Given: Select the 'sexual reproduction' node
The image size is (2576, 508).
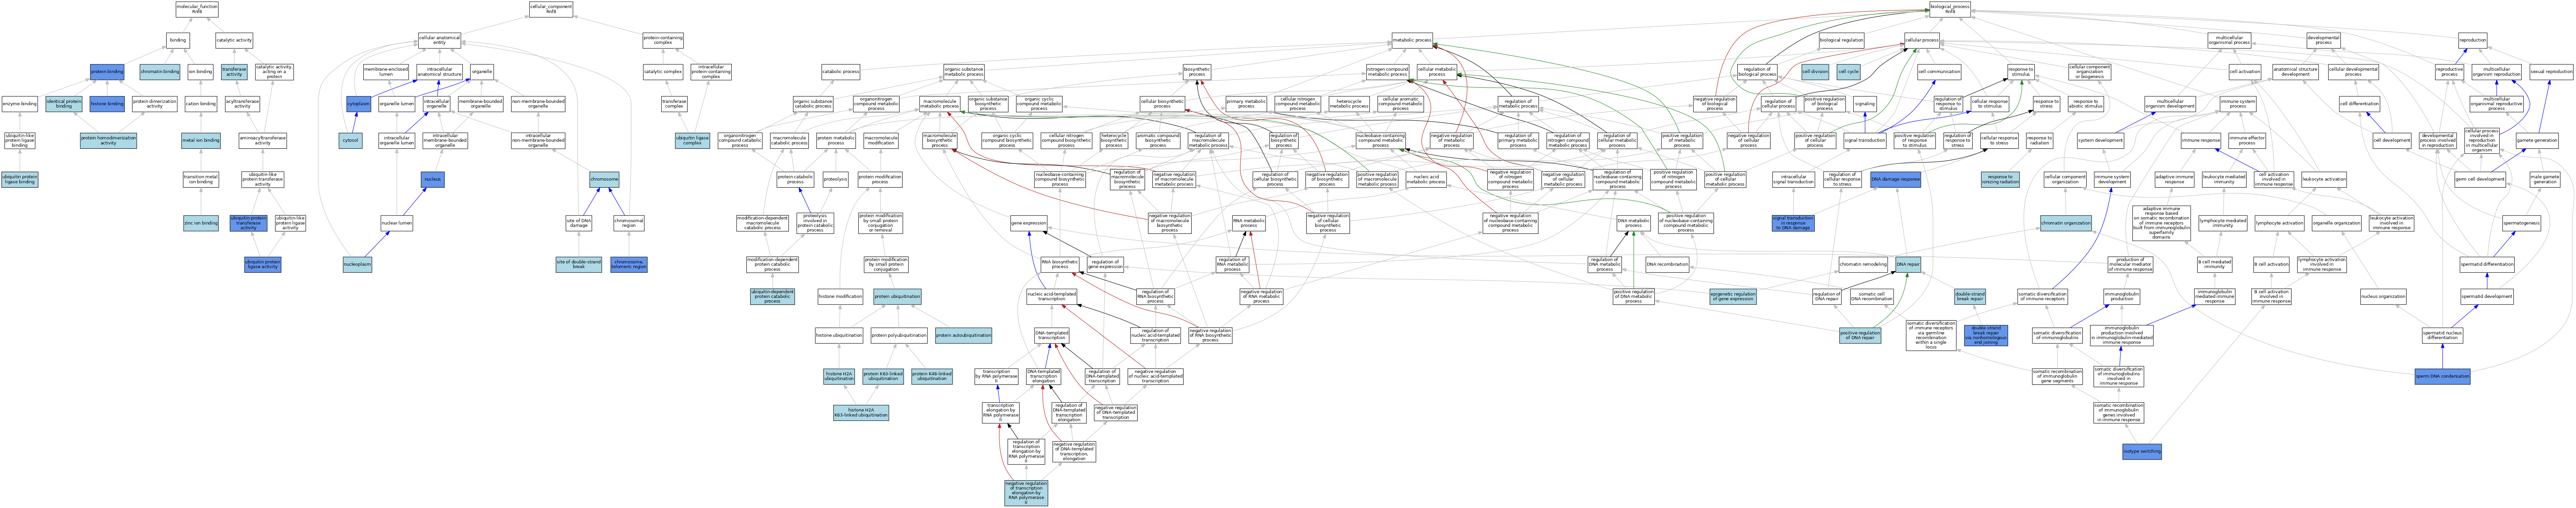Looking at the screenshot, I should [x=2551, y=72].
